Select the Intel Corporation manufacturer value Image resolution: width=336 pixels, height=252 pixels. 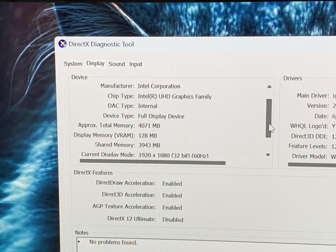[159, 86]
